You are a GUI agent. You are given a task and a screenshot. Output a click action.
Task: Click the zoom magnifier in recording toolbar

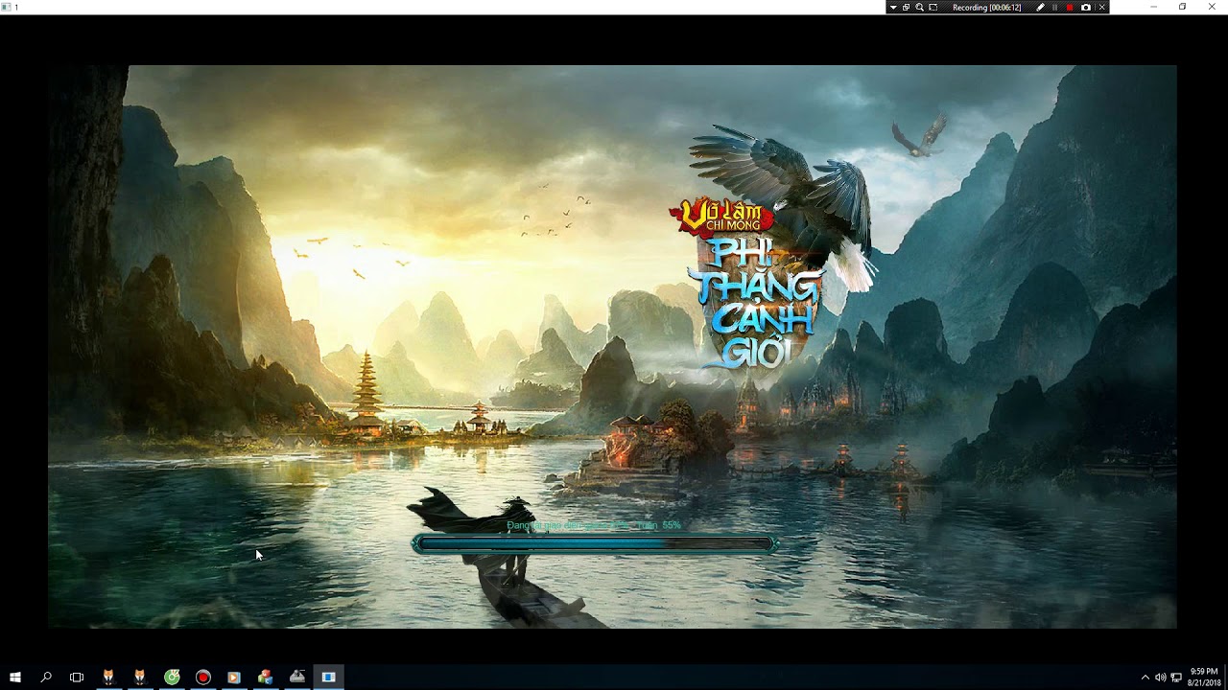[919, 7]
